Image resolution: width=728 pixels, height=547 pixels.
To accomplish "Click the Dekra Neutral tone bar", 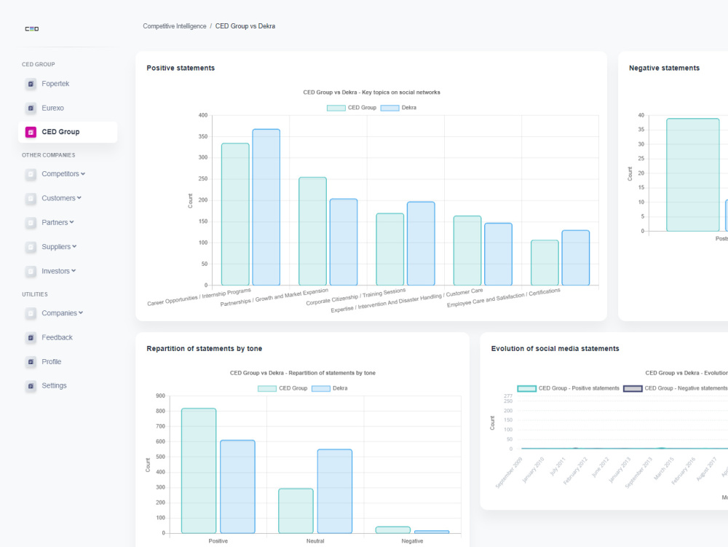I will (x=335, y=491).
